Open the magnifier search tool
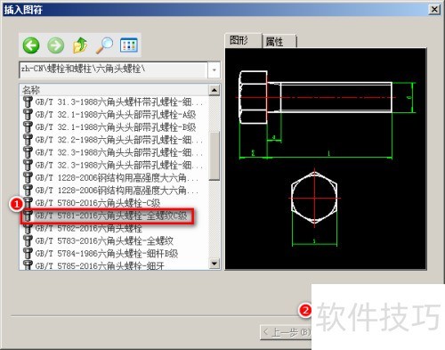Image resolution: width=445 pixels, height=350 pixels. coord(104,45)
